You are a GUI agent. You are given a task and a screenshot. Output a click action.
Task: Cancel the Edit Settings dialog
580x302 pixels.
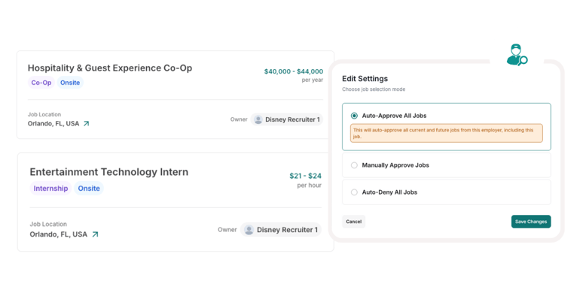pos(353,222)
